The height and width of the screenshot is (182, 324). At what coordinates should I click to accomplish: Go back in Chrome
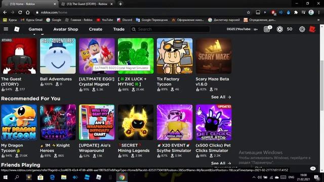5,12
